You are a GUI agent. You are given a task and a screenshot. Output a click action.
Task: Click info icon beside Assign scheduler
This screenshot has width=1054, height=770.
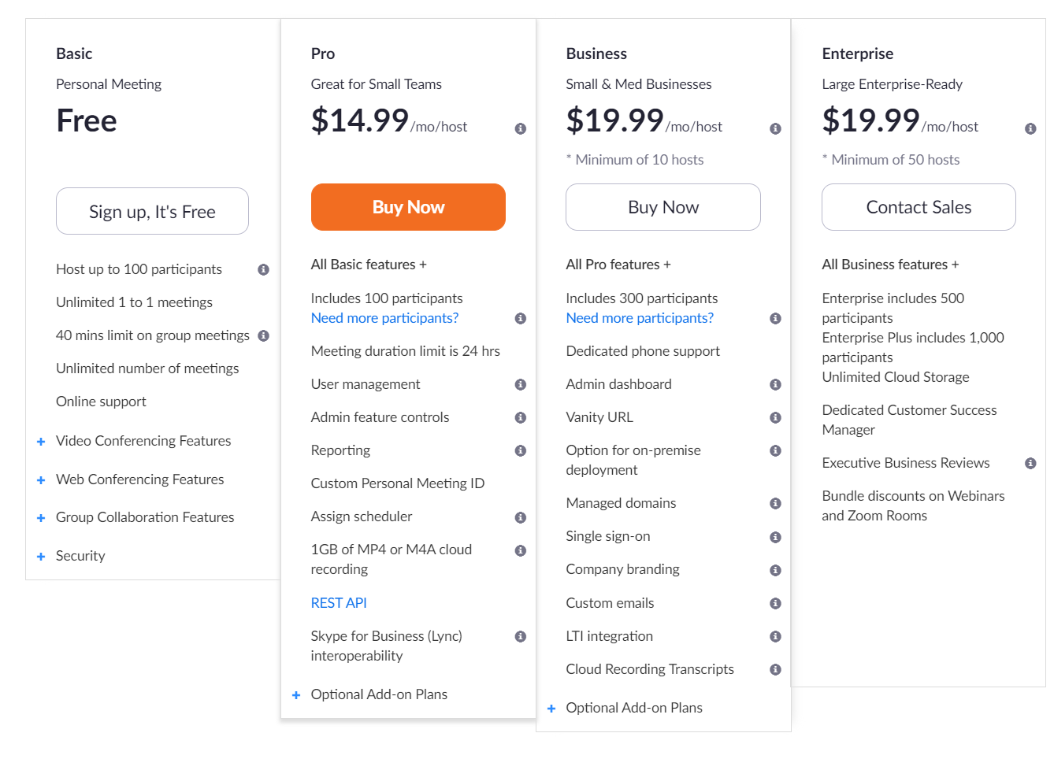(520, 517)
